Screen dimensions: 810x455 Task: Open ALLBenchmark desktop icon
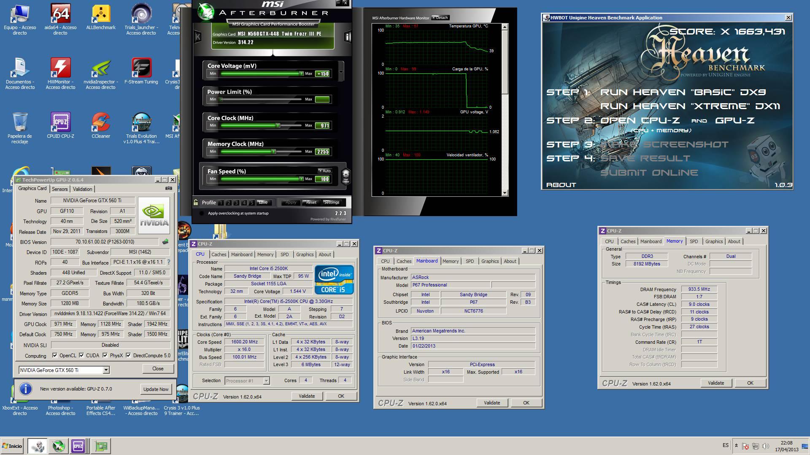pyautogui.click(x=101, y=17)
